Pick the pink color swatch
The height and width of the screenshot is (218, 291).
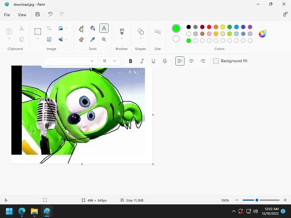pyautogui.click(x=209, y=34)
